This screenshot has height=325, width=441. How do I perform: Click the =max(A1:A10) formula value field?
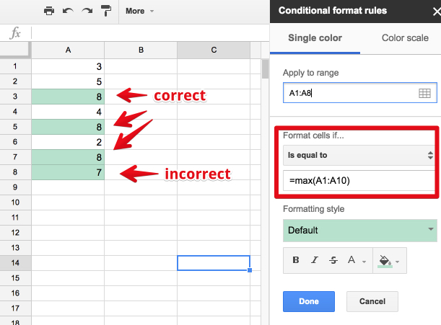pyautogui.click(x=358, y=179)
